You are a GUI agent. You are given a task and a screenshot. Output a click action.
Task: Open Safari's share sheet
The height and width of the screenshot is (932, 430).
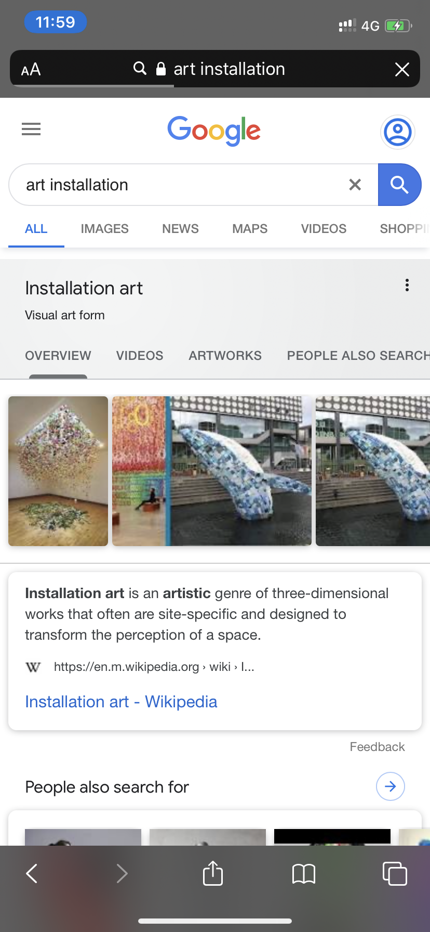tap(213, 873)
